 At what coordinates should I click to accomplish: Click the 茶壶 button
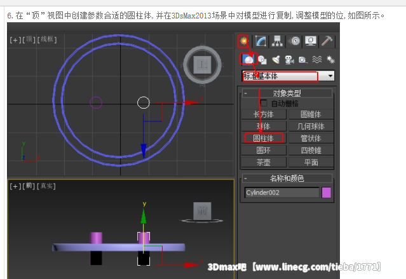click(264, 163)
